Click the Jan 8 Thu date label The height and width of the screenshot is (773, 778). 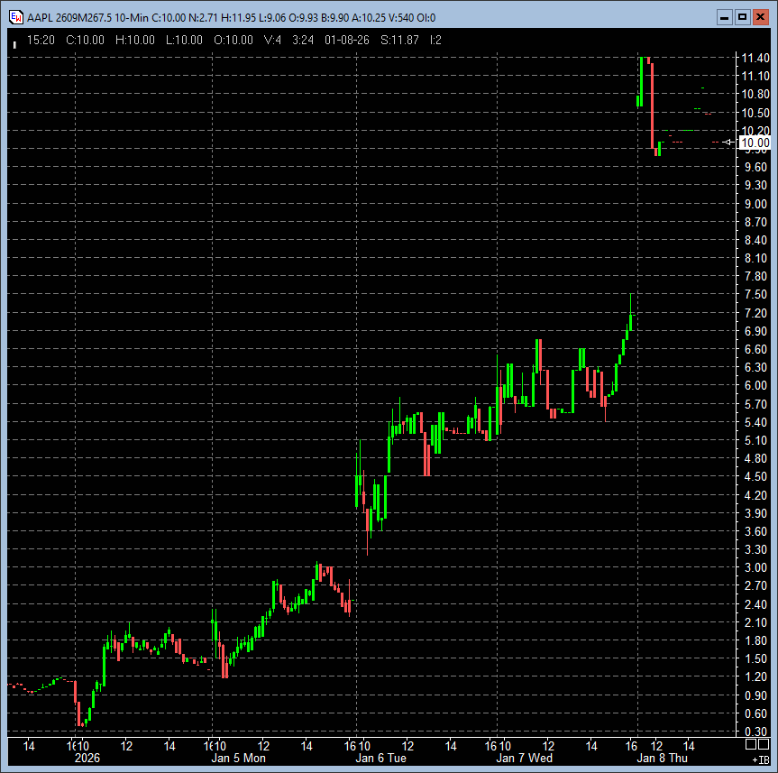pos(663,759)
